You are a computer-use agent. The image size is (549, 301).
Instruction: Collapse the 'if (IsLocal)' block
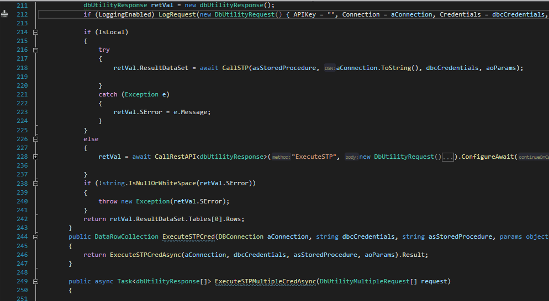tap(36, 32)
